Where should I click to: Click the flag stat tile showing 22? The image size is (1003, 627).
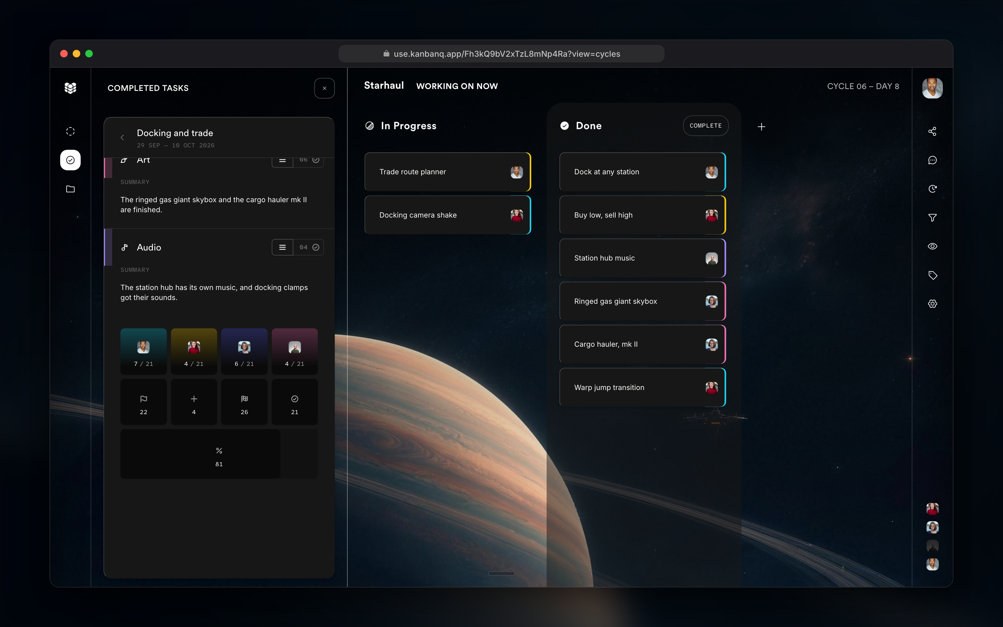pyautogui.click(x=144, y=402)
